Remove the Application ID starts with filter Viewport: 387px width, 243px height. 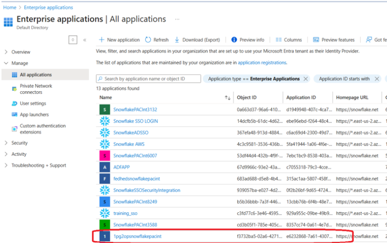(377, 79)
